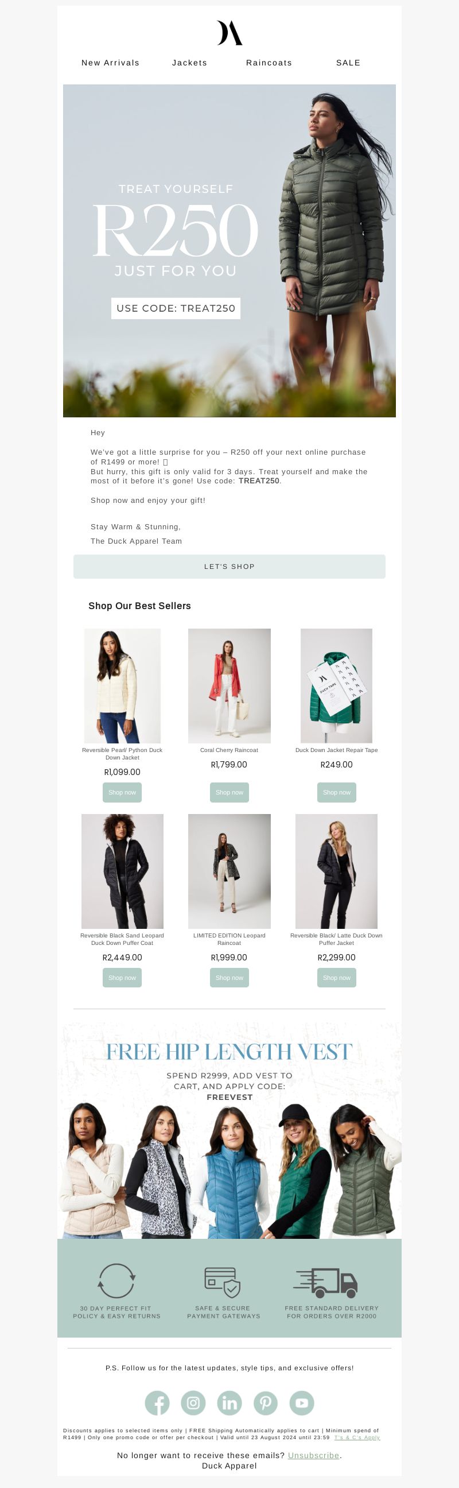Click the easy returns circular arrows icon
This screenshot has width=459, height=1488.
116,1281
